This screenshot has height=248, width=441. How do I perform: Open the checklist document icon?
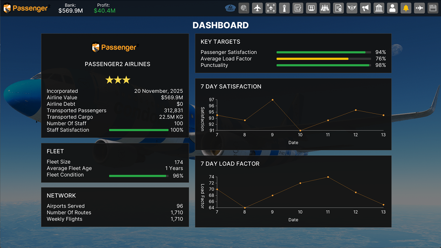coord(338,8)
